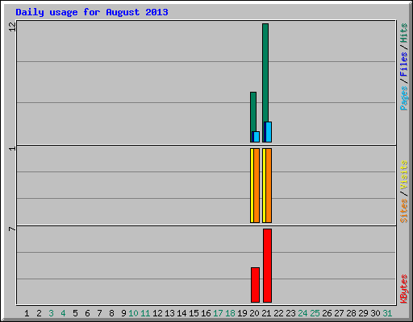This screenshot has width=413, height=322.
Task: Click day label '12' on the x-axis
Action: coord(157,313)
